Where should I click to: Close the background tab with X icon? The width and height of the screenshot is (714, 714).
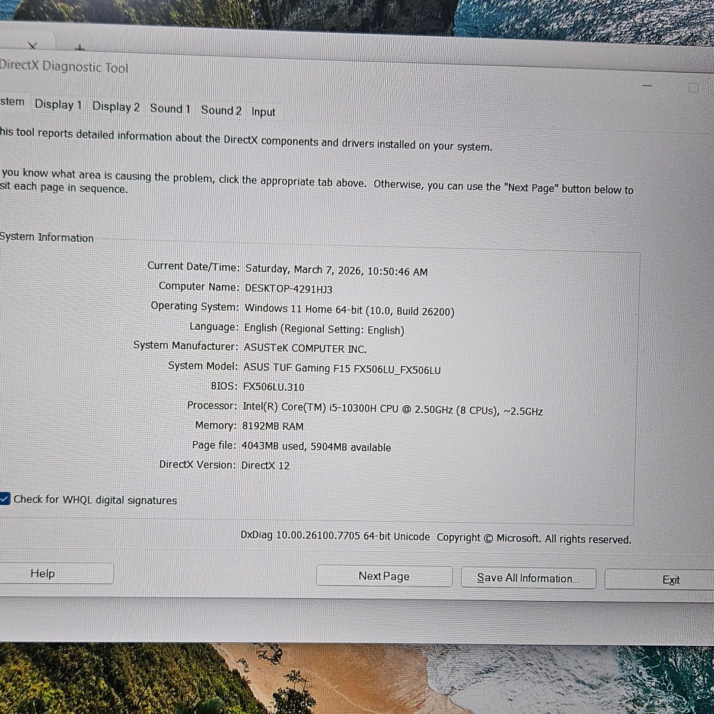pyautogui.click(x=33, y=46)
